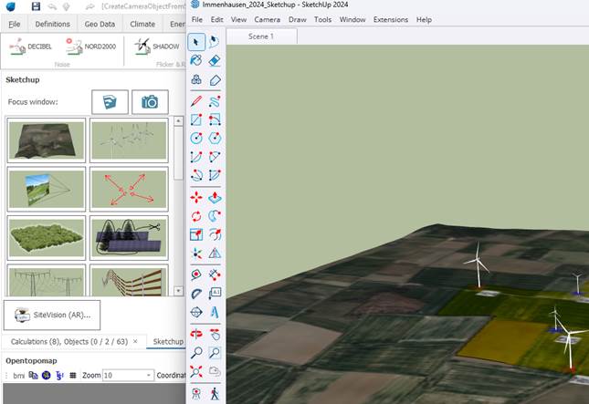Choose the Text label tool
Image resolution: width=589 pixels, height=404 pixels.
[214, 294]
